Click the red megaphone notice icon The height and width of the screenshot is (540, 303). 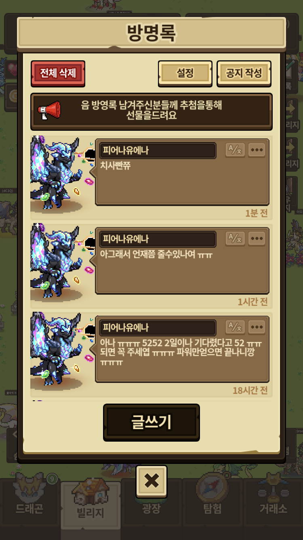[x=49, y=111]
